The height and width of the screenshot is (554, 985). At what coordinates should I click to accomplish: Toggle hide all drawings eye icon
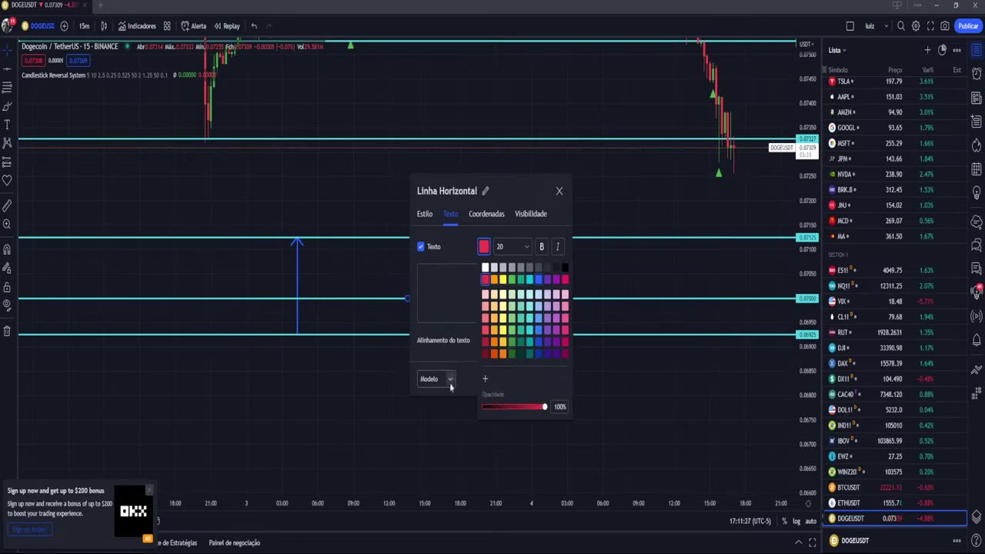coord(7,305)
